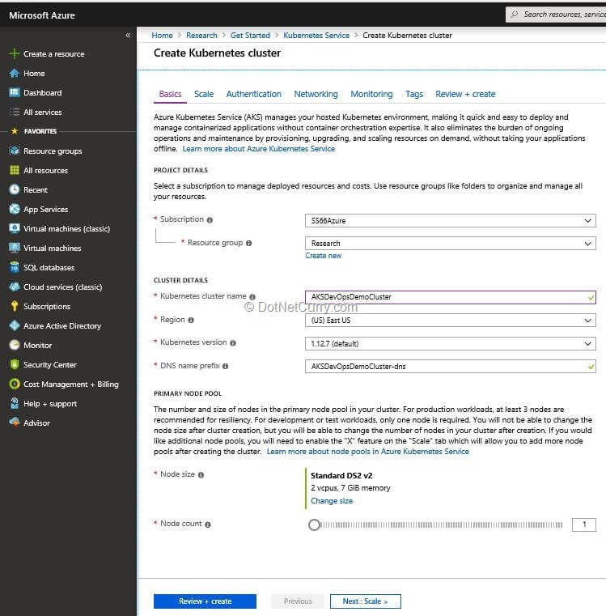Click the info icon beside Resource group
This screenshot has height=616, width=606.
tap(248, 243)
